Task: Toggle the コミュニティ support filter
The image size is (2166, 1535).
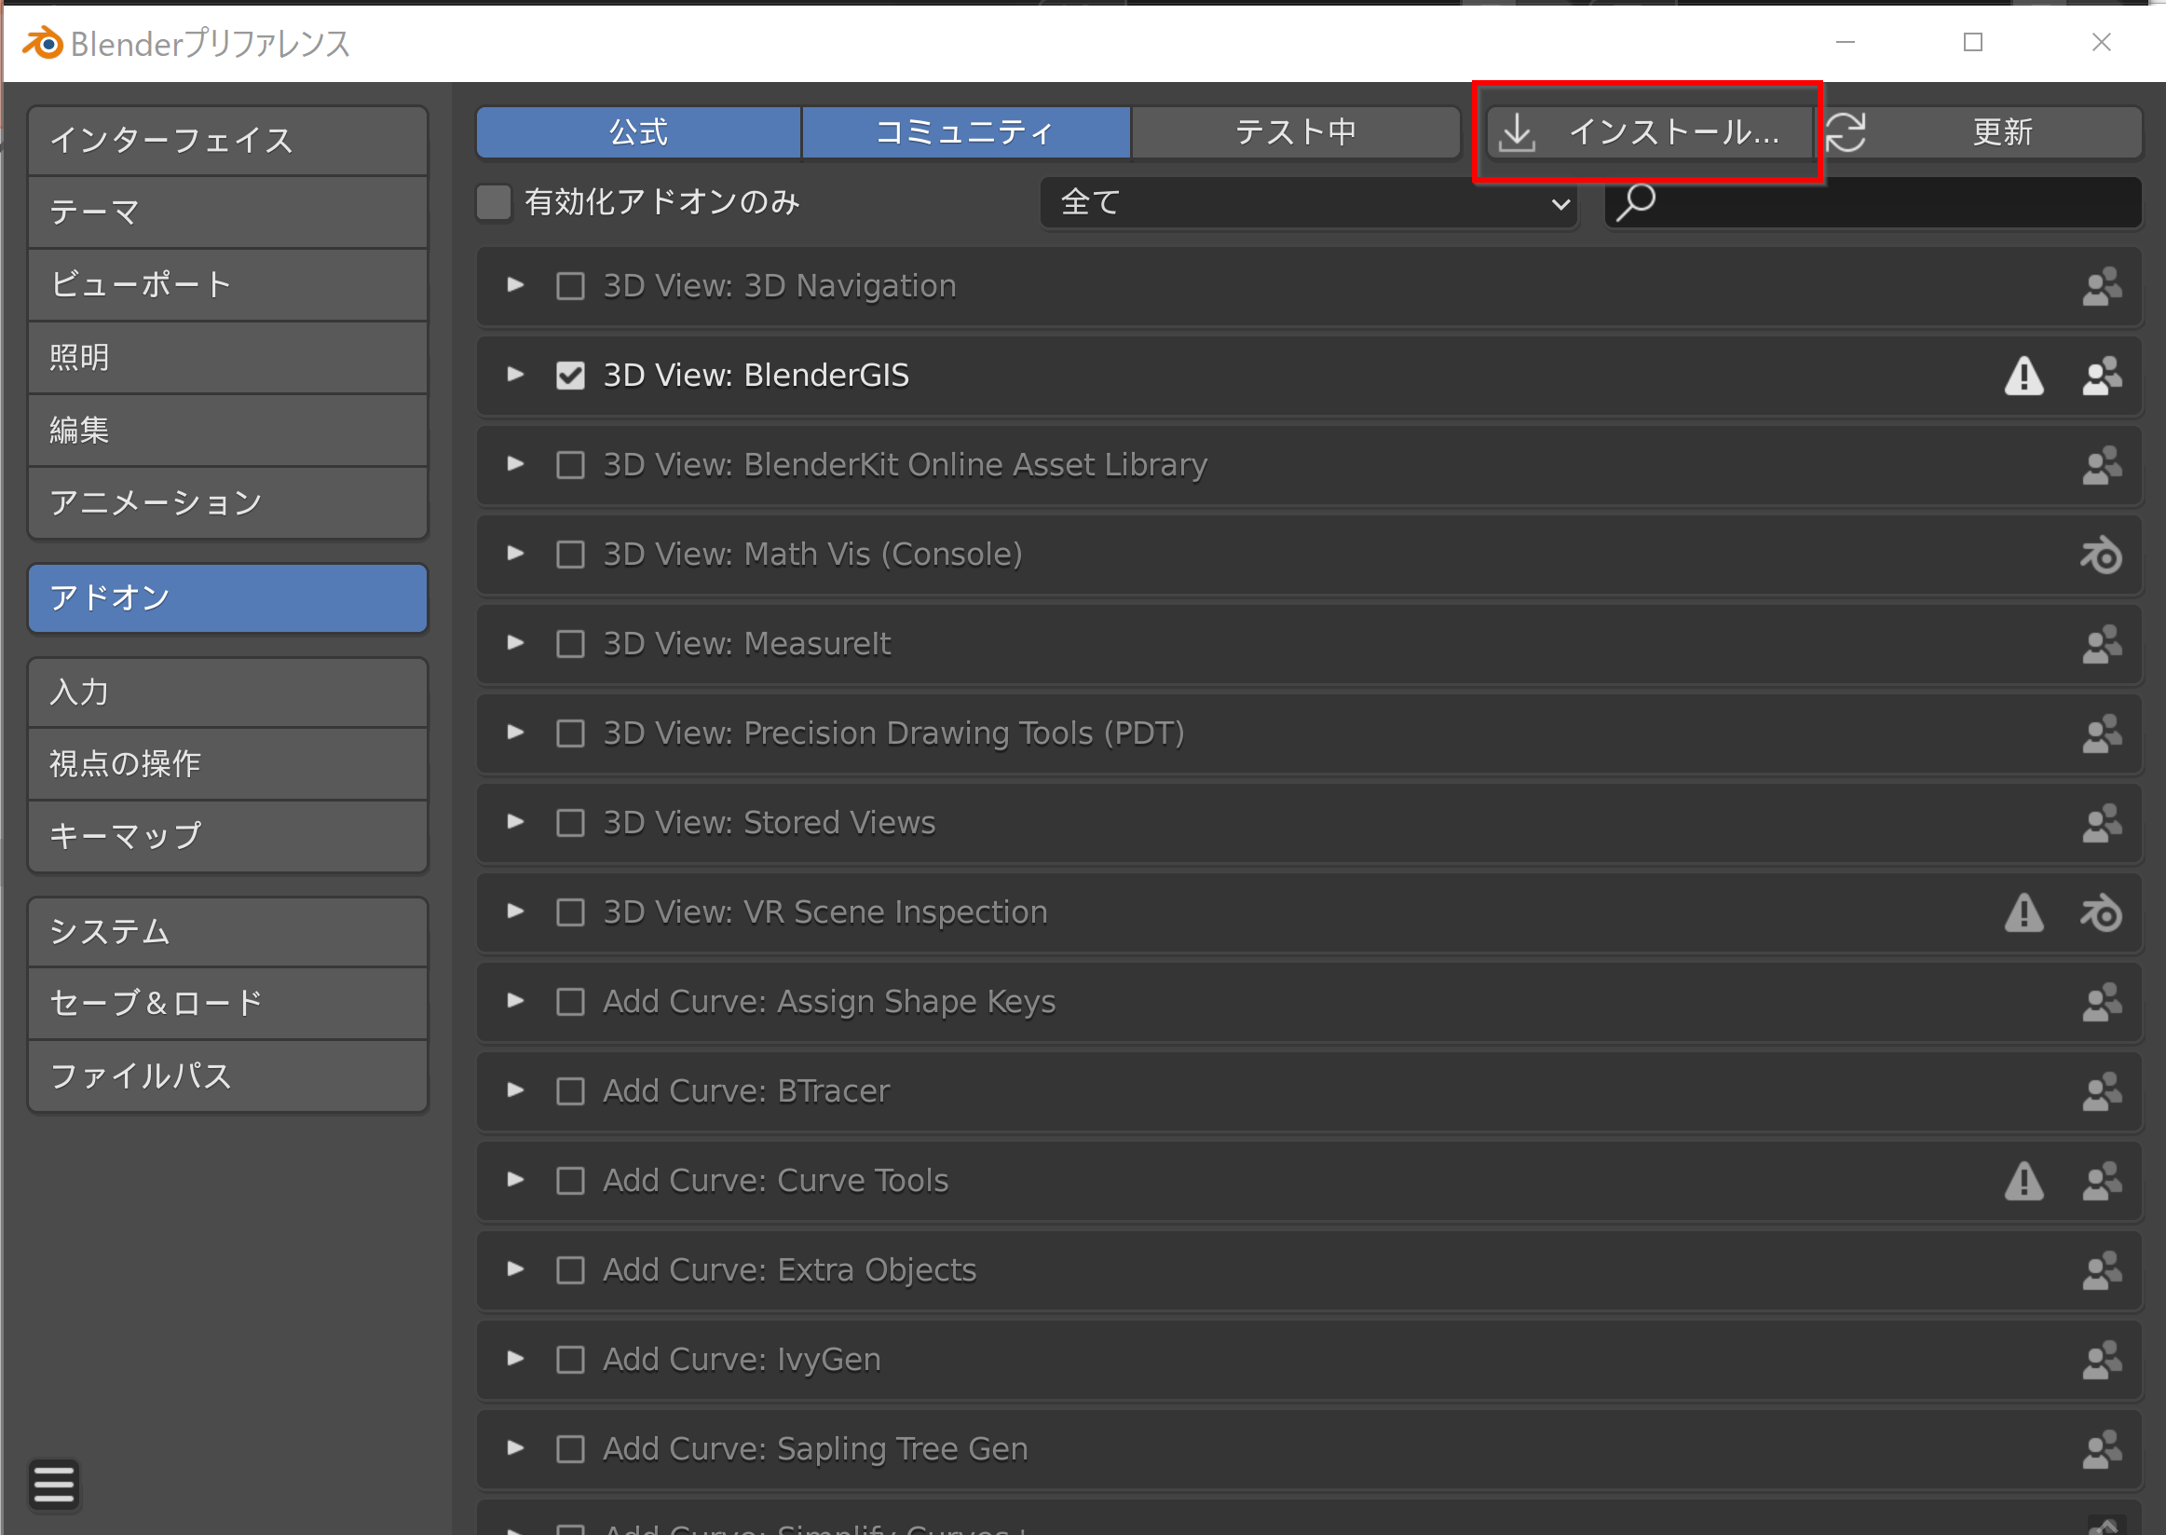Action: coord(966,132)
